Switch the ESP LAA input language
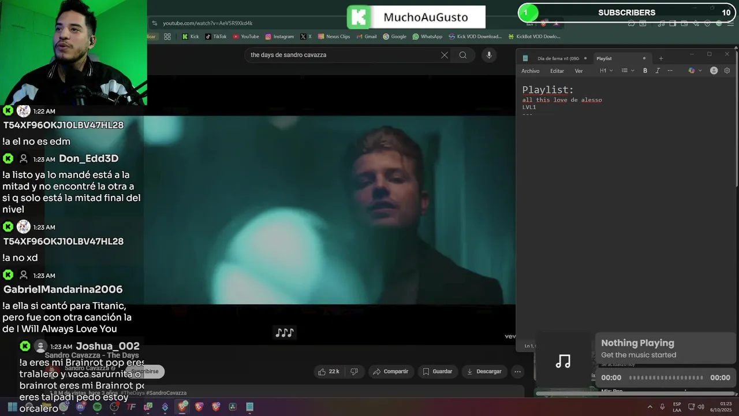 (x=677, y=407)
